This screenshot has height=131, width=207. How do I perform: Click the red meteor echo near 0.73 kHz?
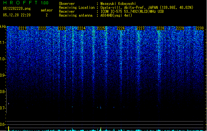(x=9, y=104)
